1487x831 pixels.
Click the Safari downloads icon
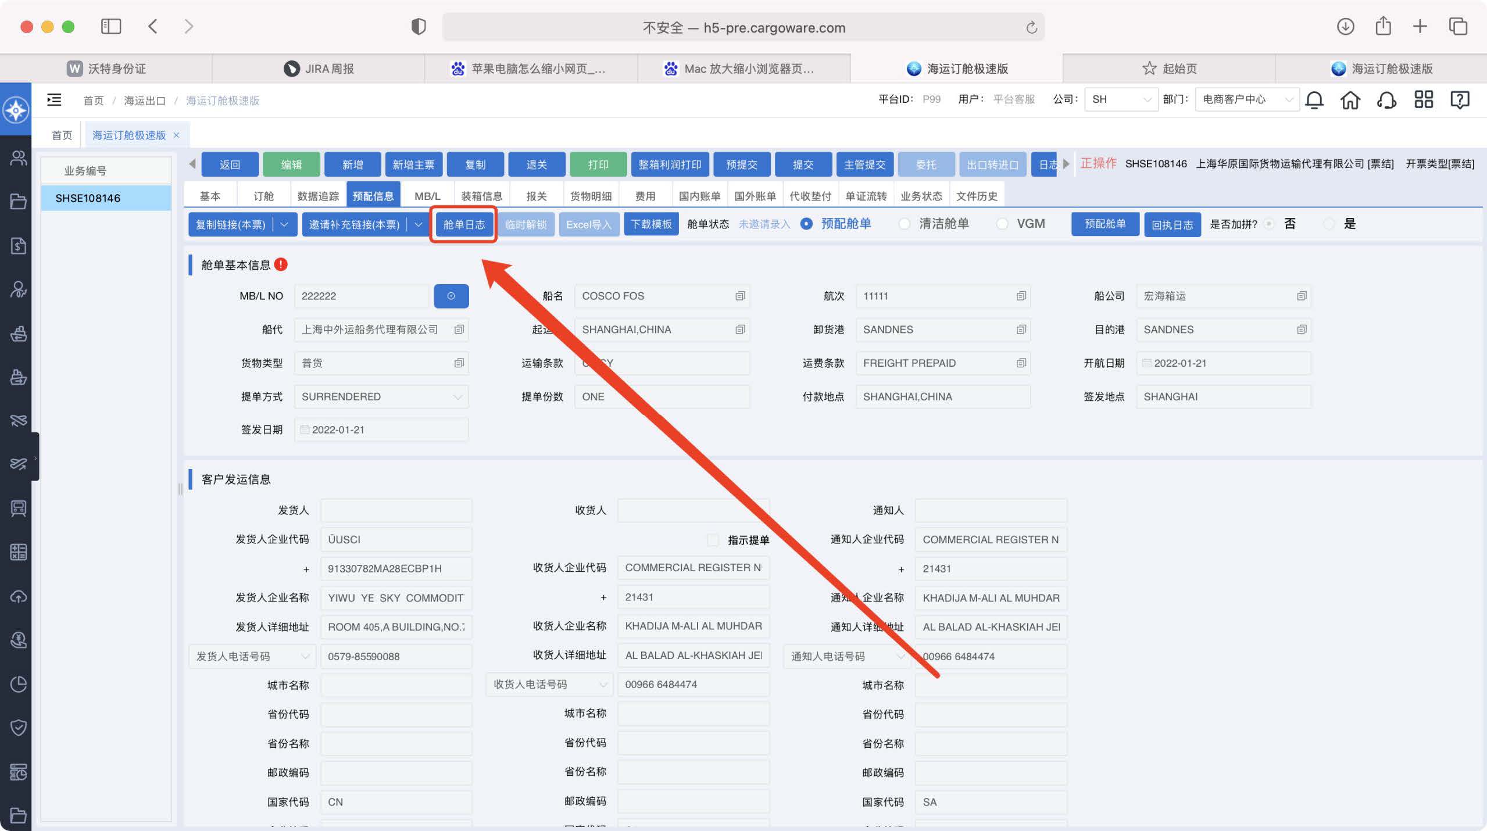pos(1345,27)
